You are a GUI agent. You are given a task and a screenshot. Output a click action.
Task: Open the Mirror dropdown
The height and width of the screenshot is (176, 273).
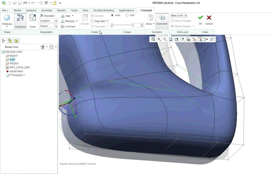click(150, 24)
